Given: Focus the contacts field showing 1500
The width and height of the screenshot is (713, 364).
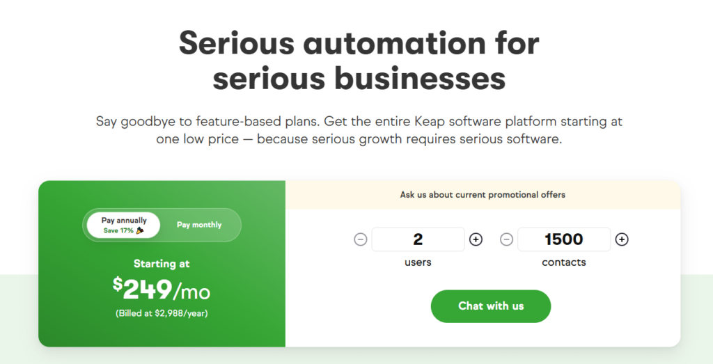Looking at the screenshot, I should coord(564,239).
